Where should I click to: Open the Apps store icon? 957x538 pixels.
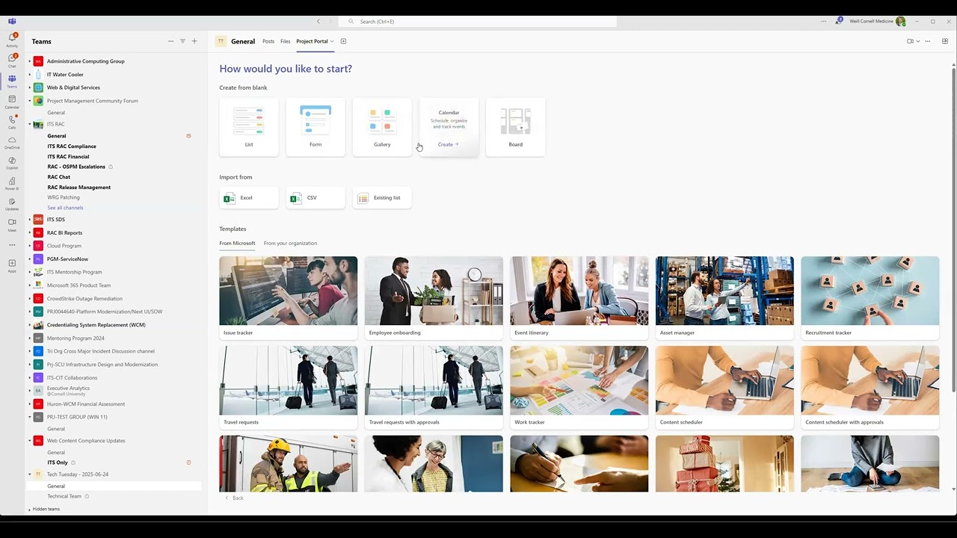[x=12, y=265]
